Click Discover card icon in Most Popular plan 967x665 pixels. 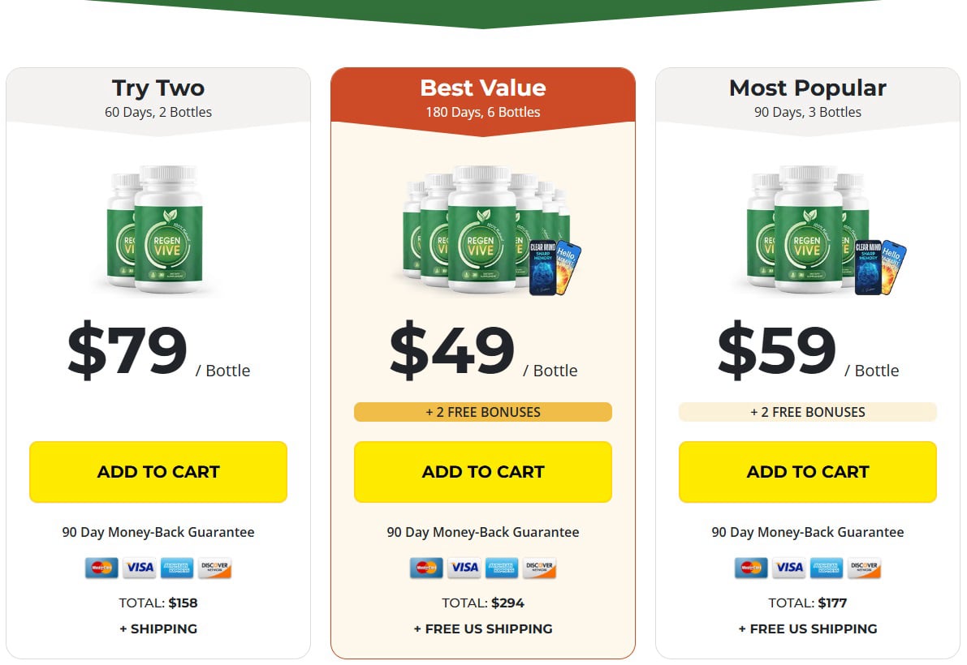(x=864, y=568)
